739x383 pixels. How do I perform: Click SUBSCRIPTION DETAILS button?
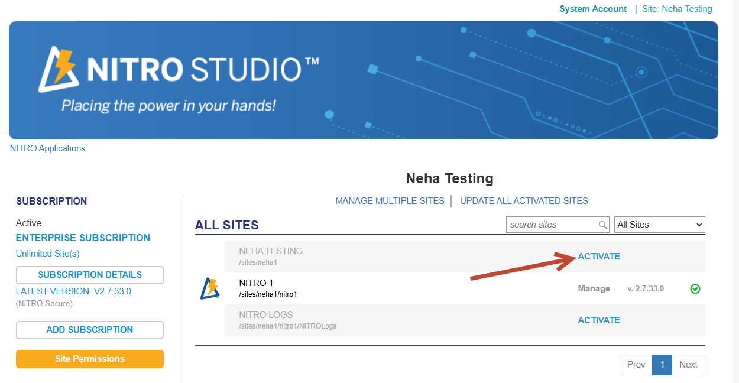[90, 275]
